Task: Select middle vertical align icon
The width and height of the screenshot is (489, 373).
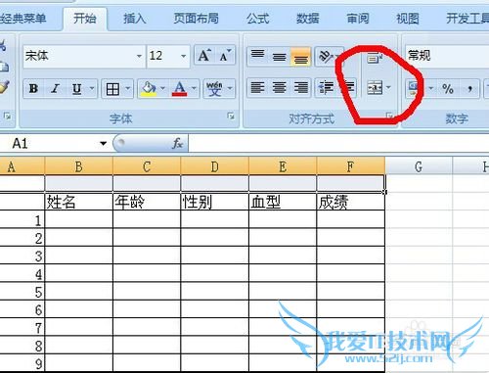Action: point(279,57)
